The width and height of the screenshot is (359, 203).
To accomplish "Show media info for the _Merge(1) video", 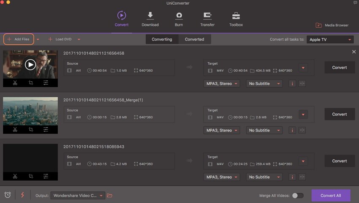I will pyautogui.click(x=292, y=131).
